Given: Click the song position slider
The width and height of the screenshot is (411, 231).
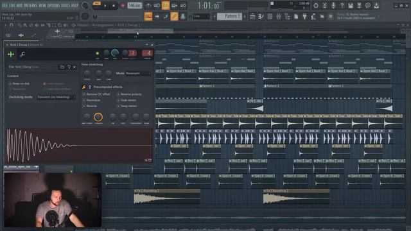Looking at the screenshot, I should pyautogui.click(x=118, y=17).
